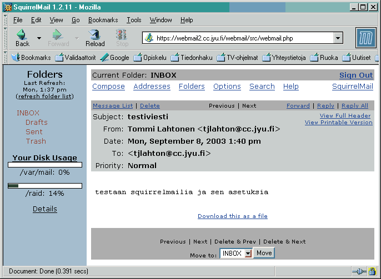This screenshot has height=279, width=381.
Task: Open the Bookmarks toolbar button
Action: (x=31, y=58)
